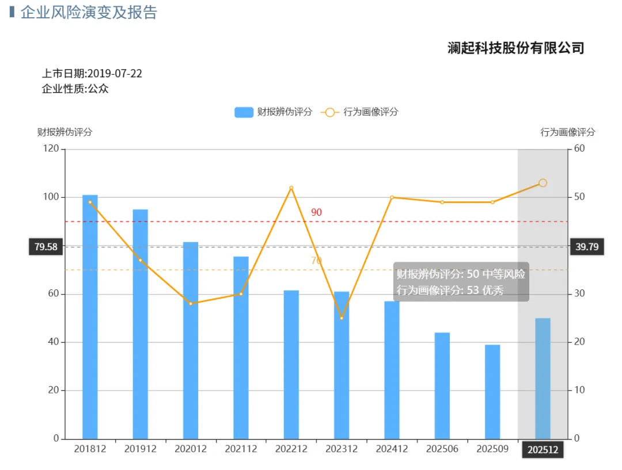The height and width of the screenshot is (470, 622).
Task: Click the 202212 orange line peak point
Action: tap(291, 188)
